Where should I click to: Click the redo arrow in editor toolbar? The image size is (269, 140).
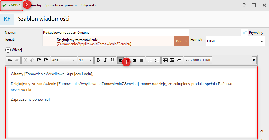[17, 60]
